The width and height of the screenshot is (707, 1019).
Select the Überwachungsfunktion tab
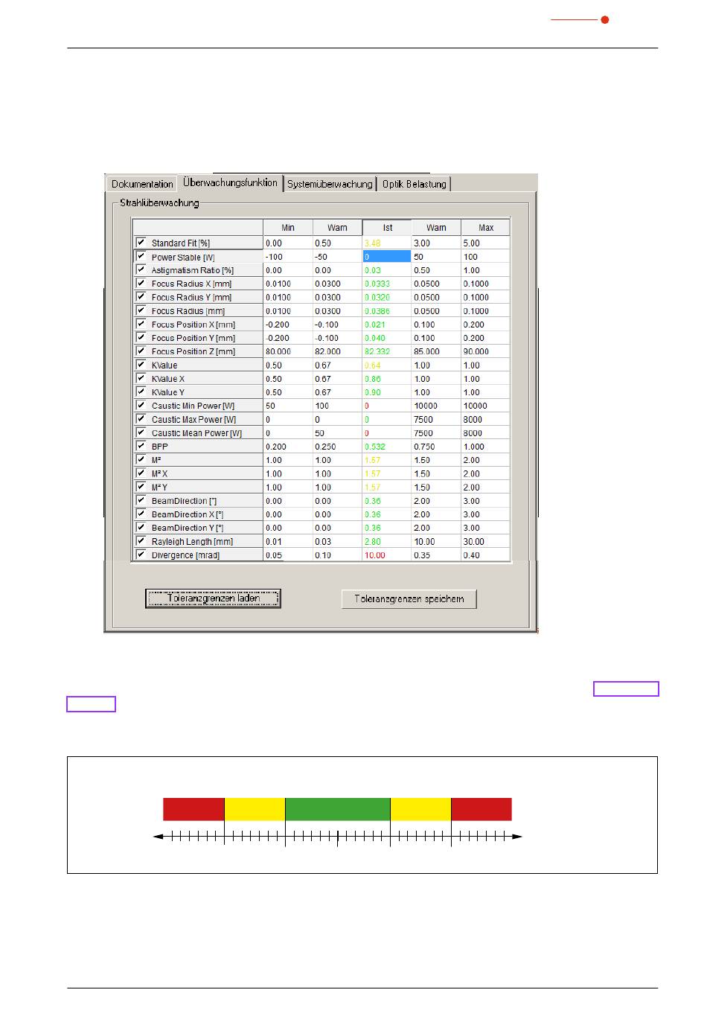pos(230,182)
